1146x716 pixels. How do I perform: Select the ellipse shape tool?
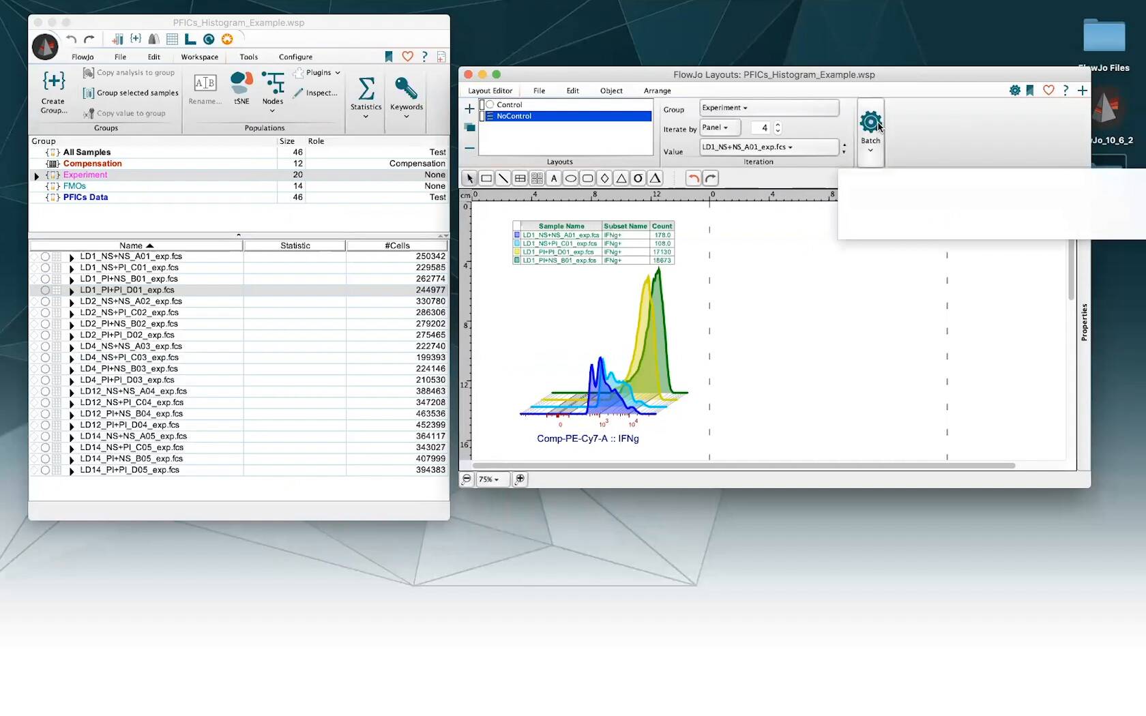pyautogui.click(x=571, y=179)
